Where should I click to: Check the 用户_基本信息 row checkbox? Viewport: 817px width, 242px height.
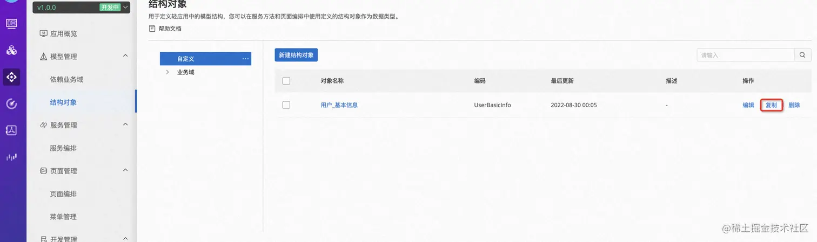286,105
